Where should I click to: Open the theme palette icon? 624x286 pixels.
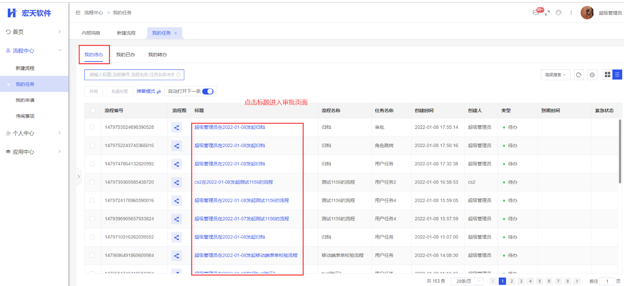pyautogui.click(x=559, y=13)
